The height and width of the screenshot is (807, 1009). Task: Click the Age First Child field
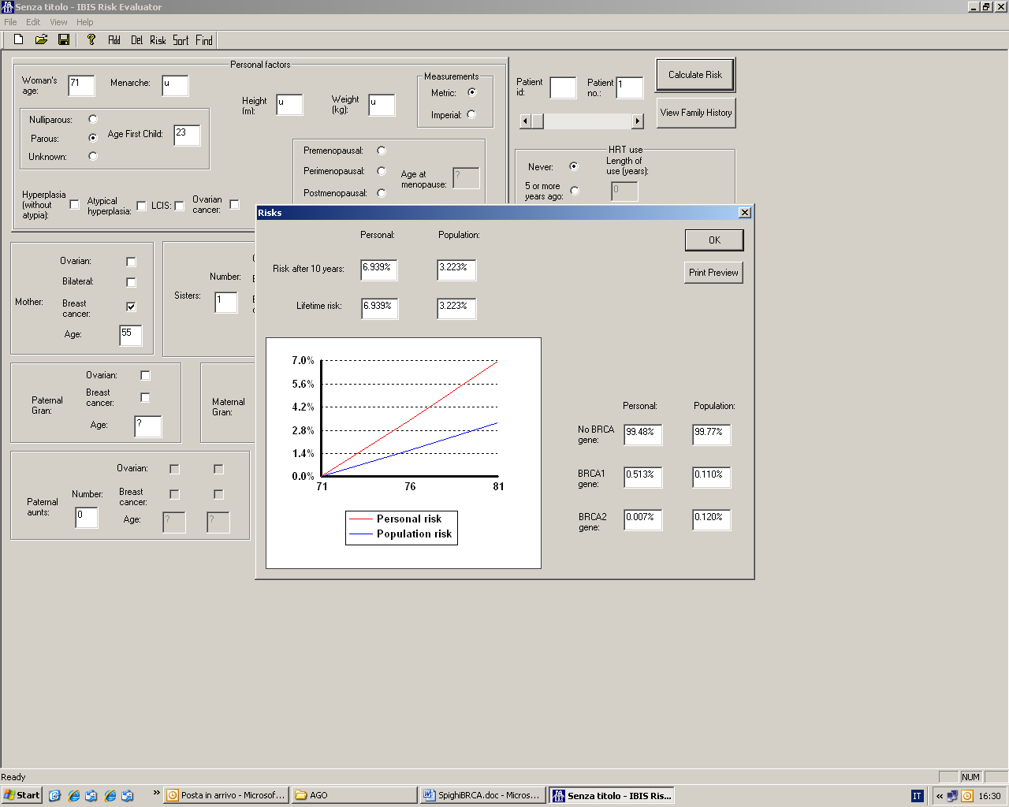[187, 136]
